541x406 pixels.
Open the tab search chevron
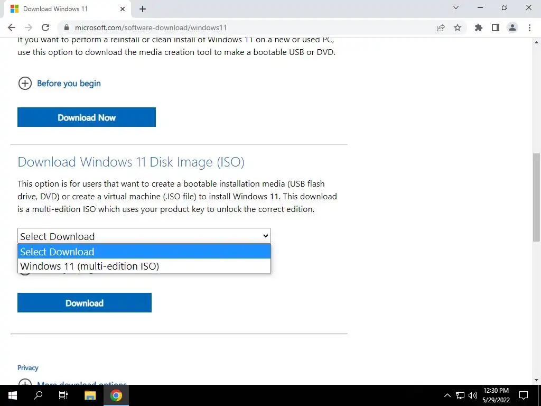pyautogui.click(x=456, y=7)
